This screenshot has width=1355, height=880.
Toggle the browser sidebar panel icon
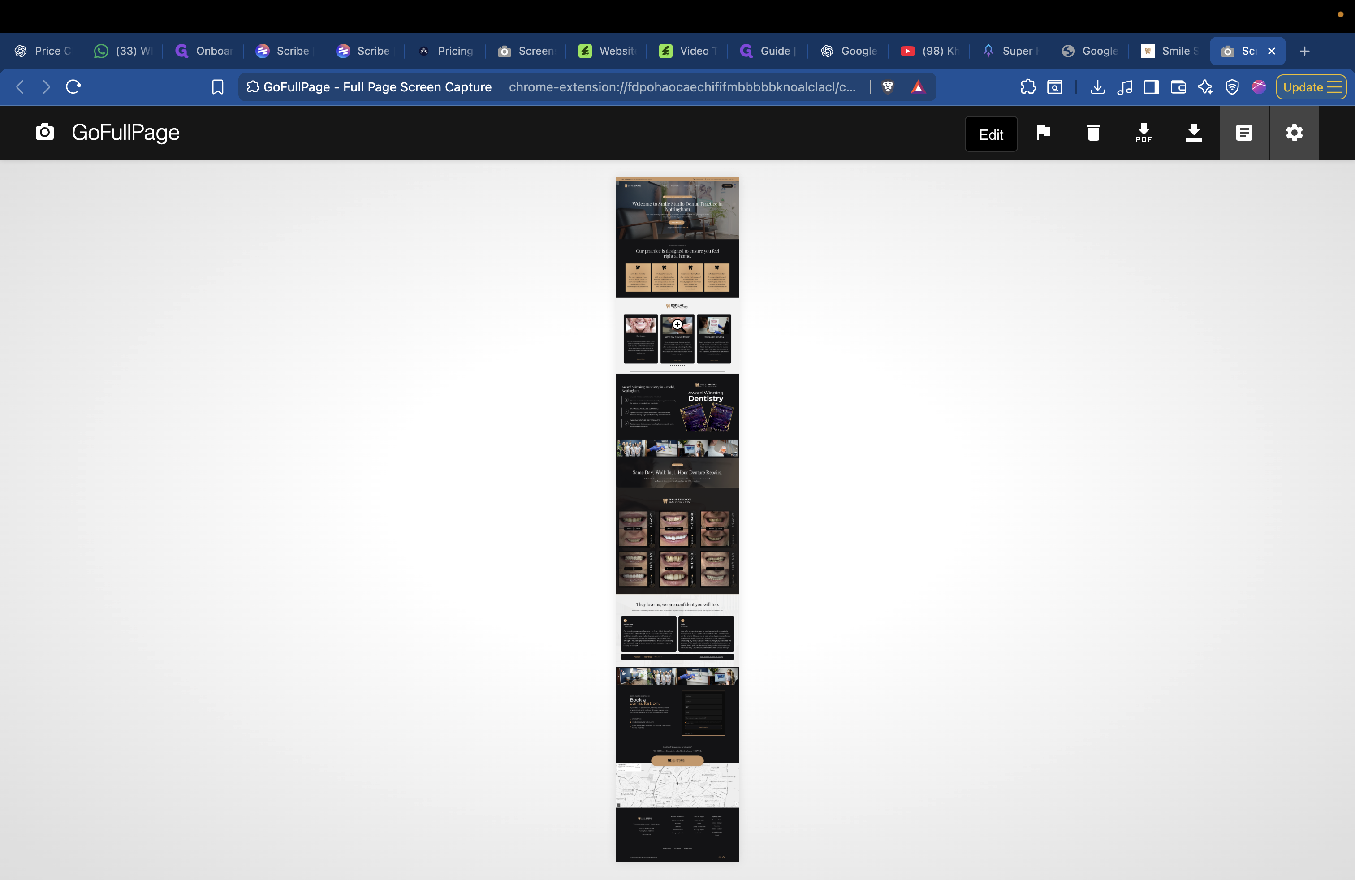pyautogui.click(x=1151, y=86)
